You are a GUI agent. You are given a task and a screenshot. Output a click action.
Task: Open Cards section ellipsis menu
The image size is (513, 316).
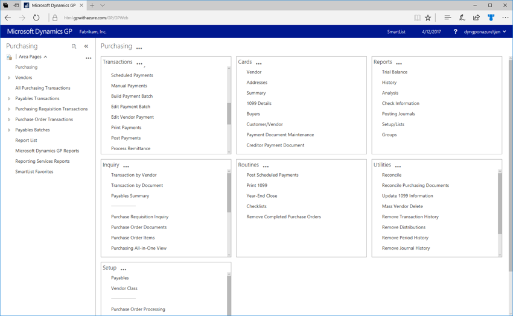259,64
